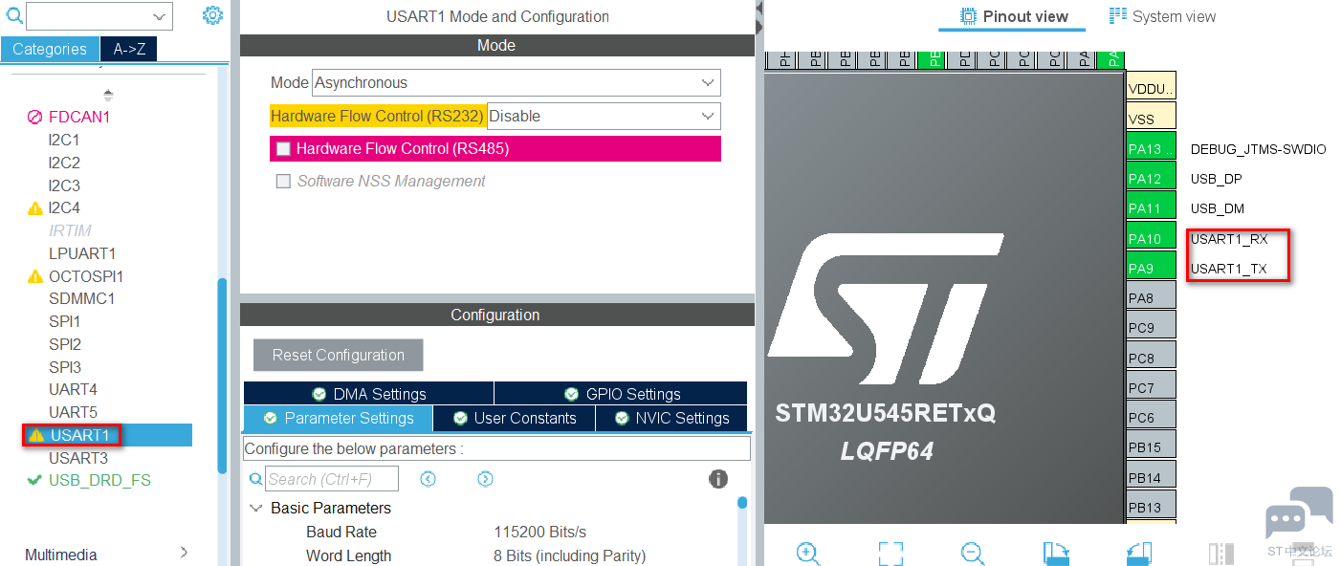Click pin PC9 on the chip
Screen dimensions: 1341x566
point(1151,327)
